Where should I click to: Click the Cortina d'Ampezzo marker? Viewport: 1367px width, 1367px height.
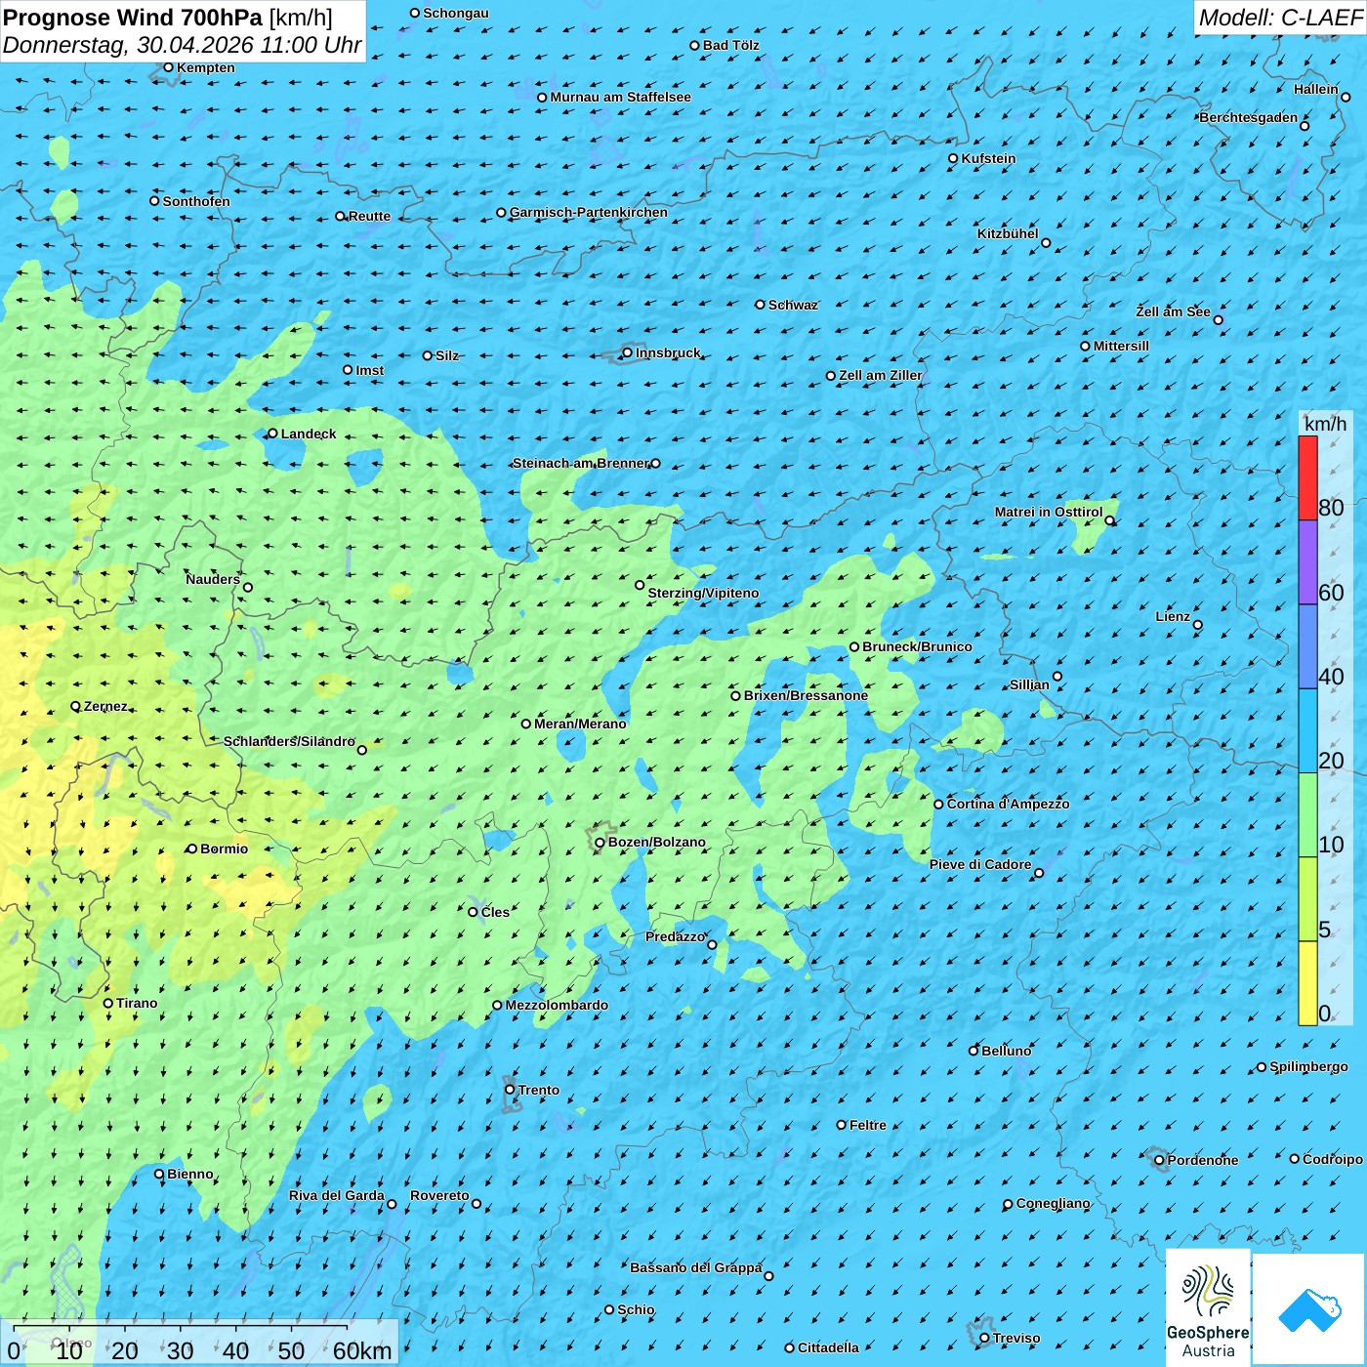click(938, 805)
